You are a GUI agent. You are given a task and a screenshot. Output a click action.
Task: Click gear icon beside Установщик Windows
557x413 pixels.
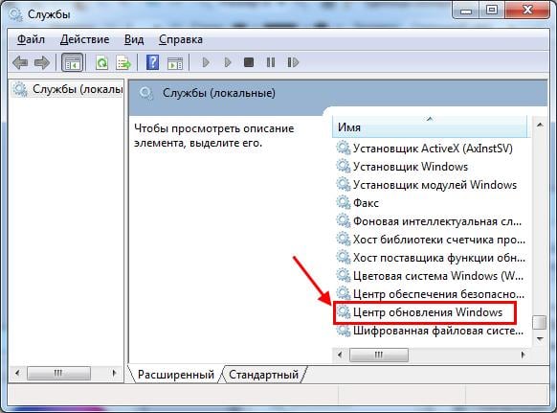click(x=344, y=166)
